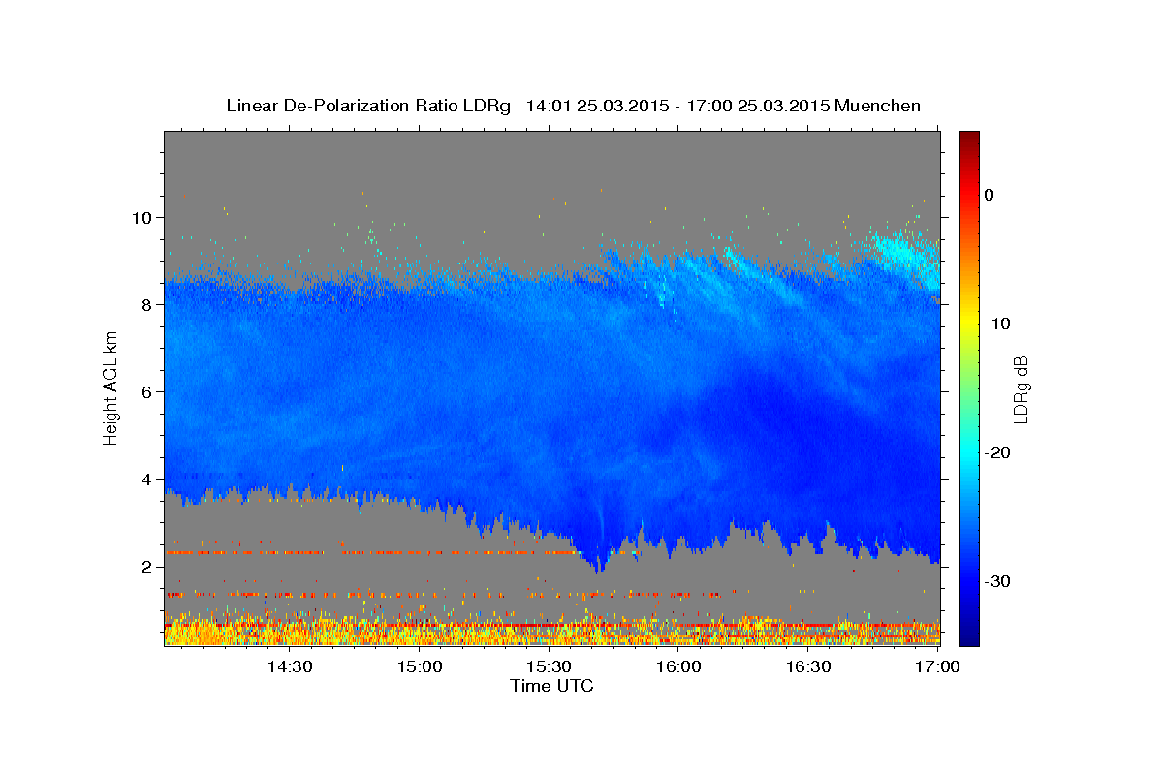Click the '14:30' time axis label

[x=290, y=667]
